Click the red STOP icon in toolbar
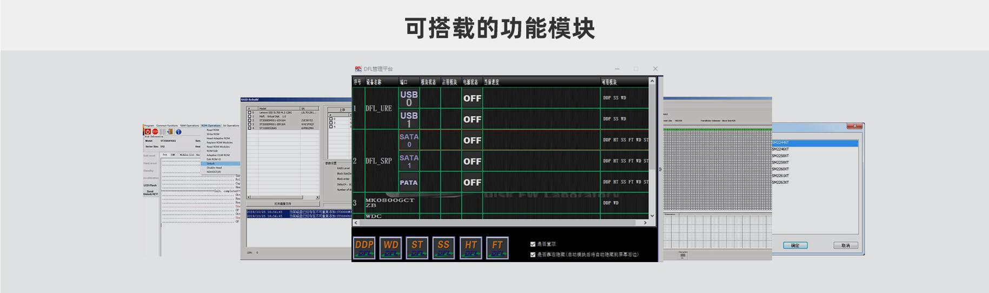 (155, 132)
